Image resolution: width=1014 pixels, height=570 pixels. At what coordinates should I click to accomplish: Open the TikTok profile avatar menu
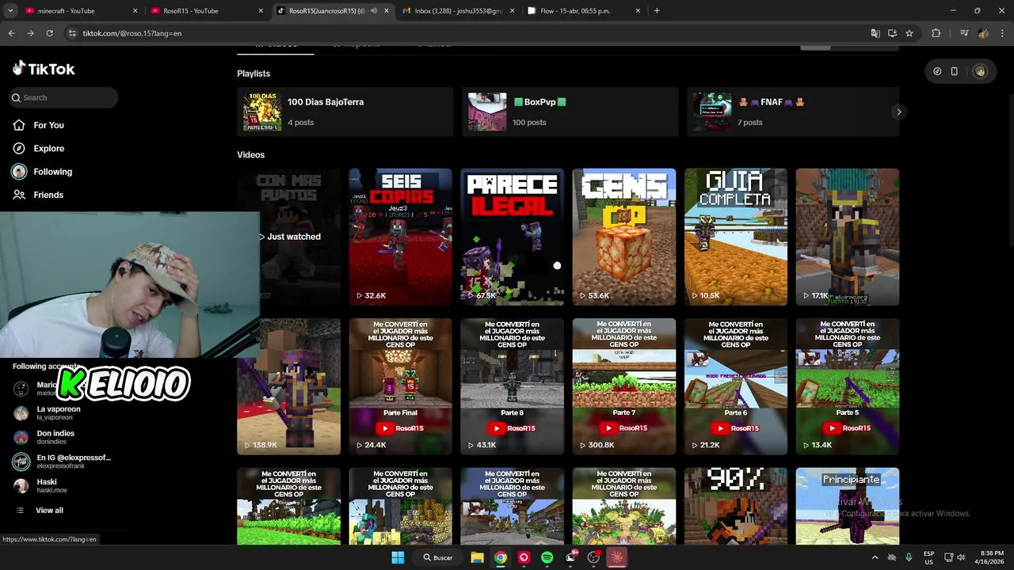click(x=980, y=71)
